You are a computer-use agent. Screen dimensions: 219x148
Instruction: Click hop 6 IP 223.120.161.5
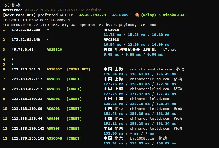coord(26,69)
